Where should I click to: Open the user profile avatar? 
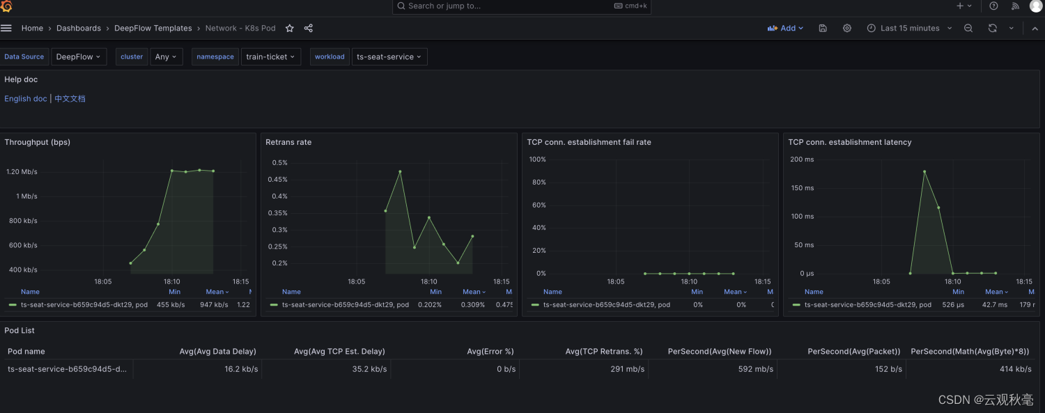point(1036,6)
